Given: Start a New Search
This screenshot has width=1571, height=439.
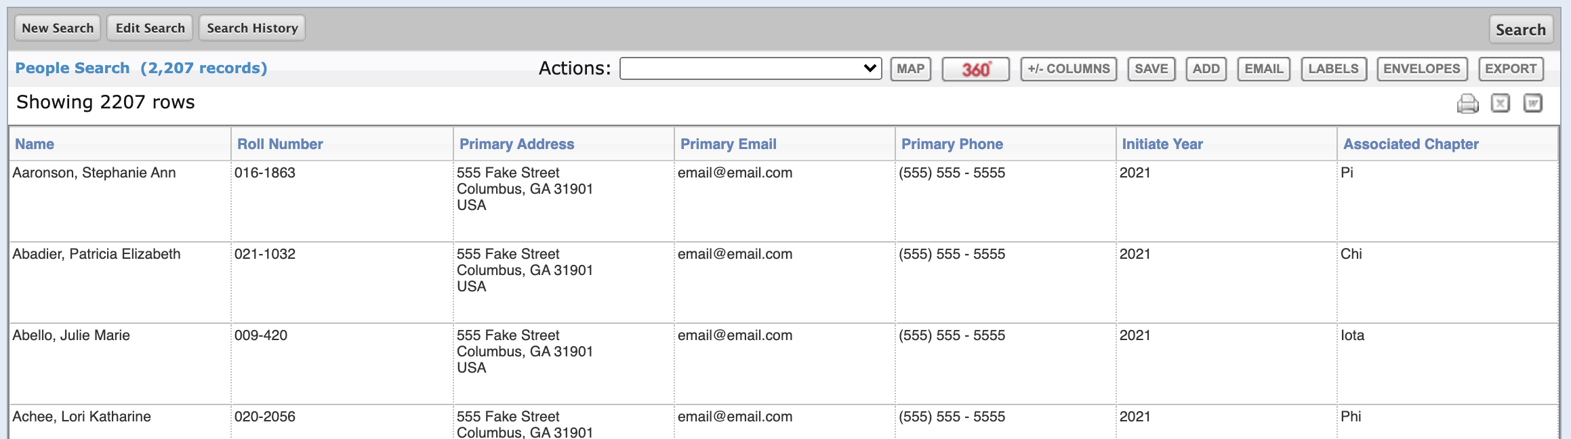Looking at the screenshot, I should pyautogui.click(x=58, y=28).
